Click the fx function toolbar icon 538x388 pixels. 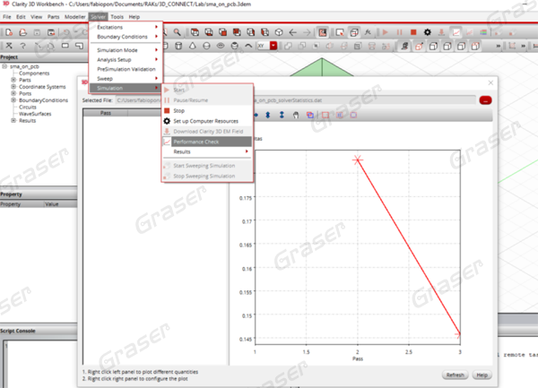[x=368, y=32]
